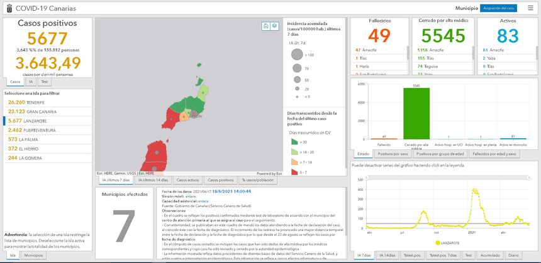Click the Capacidad asistencial enlace link

203,201
